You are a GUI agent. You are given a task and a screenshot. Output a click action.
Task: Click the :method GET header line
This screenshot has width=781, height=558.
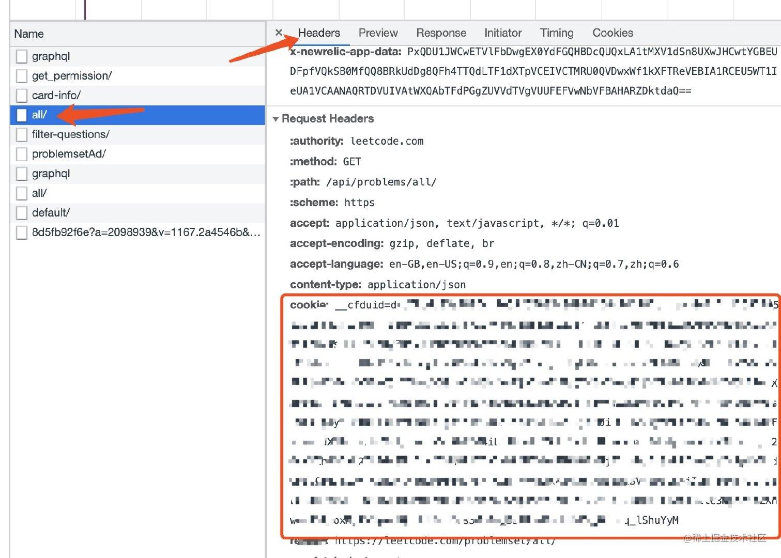pos(326,162)
